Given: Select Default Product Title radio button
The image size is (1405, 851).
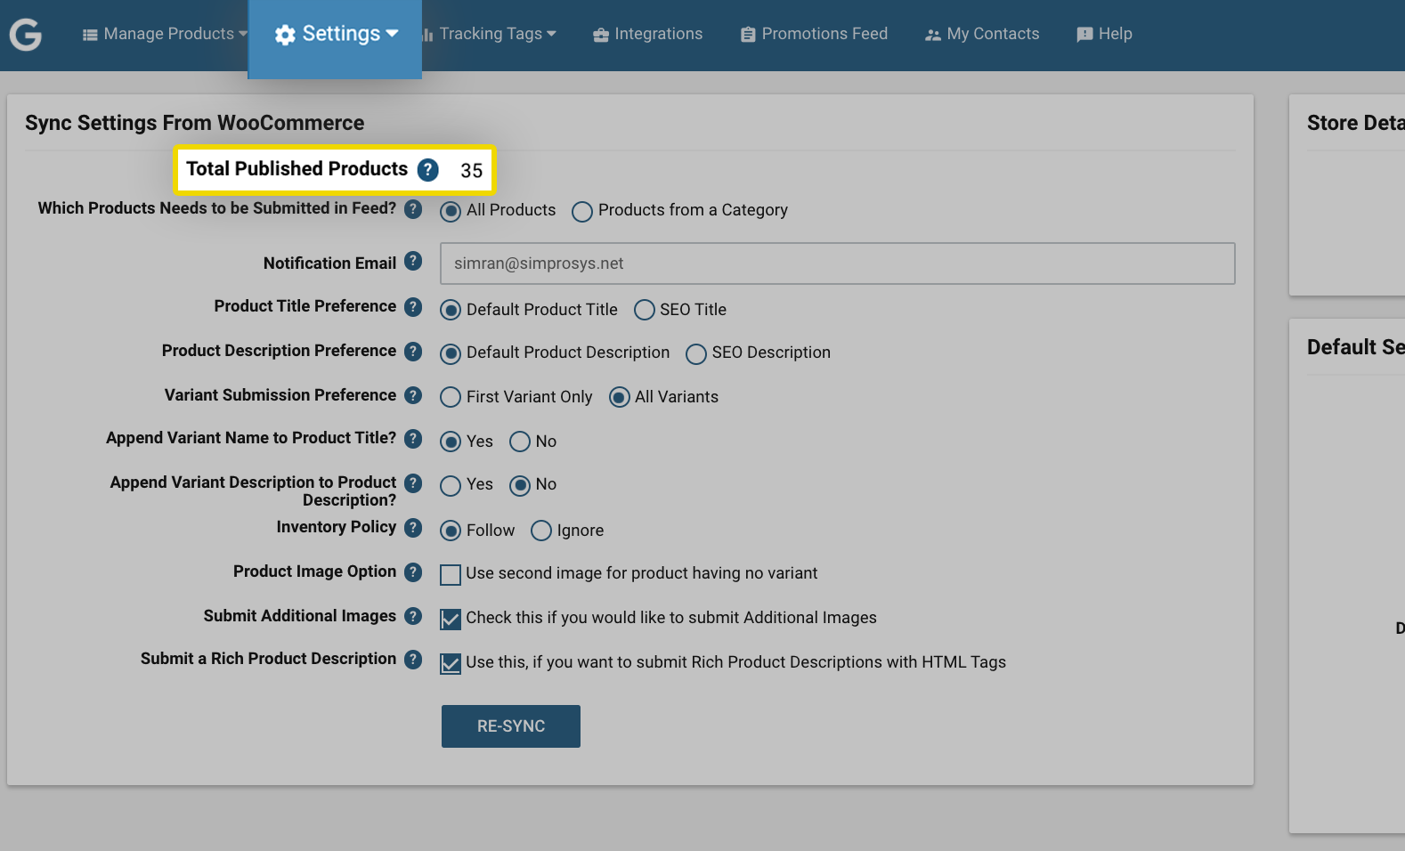Looking at the screenshot, I should 451,310.
